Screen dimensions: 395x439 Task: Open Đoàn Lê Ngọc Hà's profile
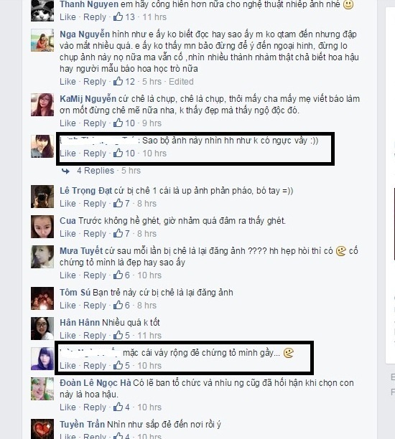(x=96, y=383)
